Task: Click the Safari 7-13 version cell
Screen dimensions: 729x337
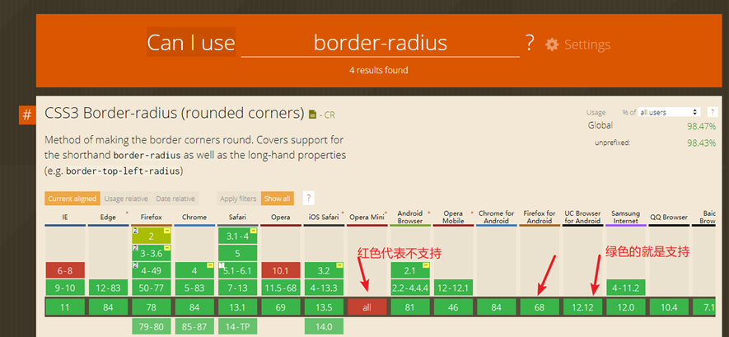Action: [237, 288]
